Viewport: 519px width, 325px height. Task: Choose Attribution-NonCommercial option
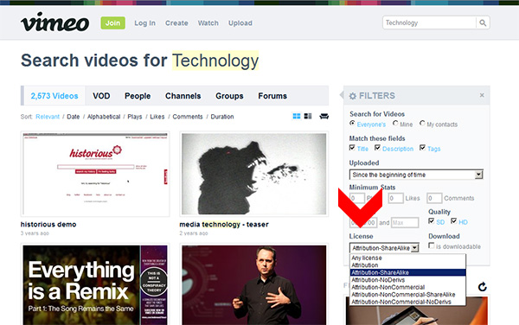pos(407,287)
